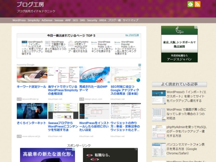The width and height of the screenshot is (216, 162).
Task: Open the Guest Blogging thumbnail image
Action: coord(94,75)
